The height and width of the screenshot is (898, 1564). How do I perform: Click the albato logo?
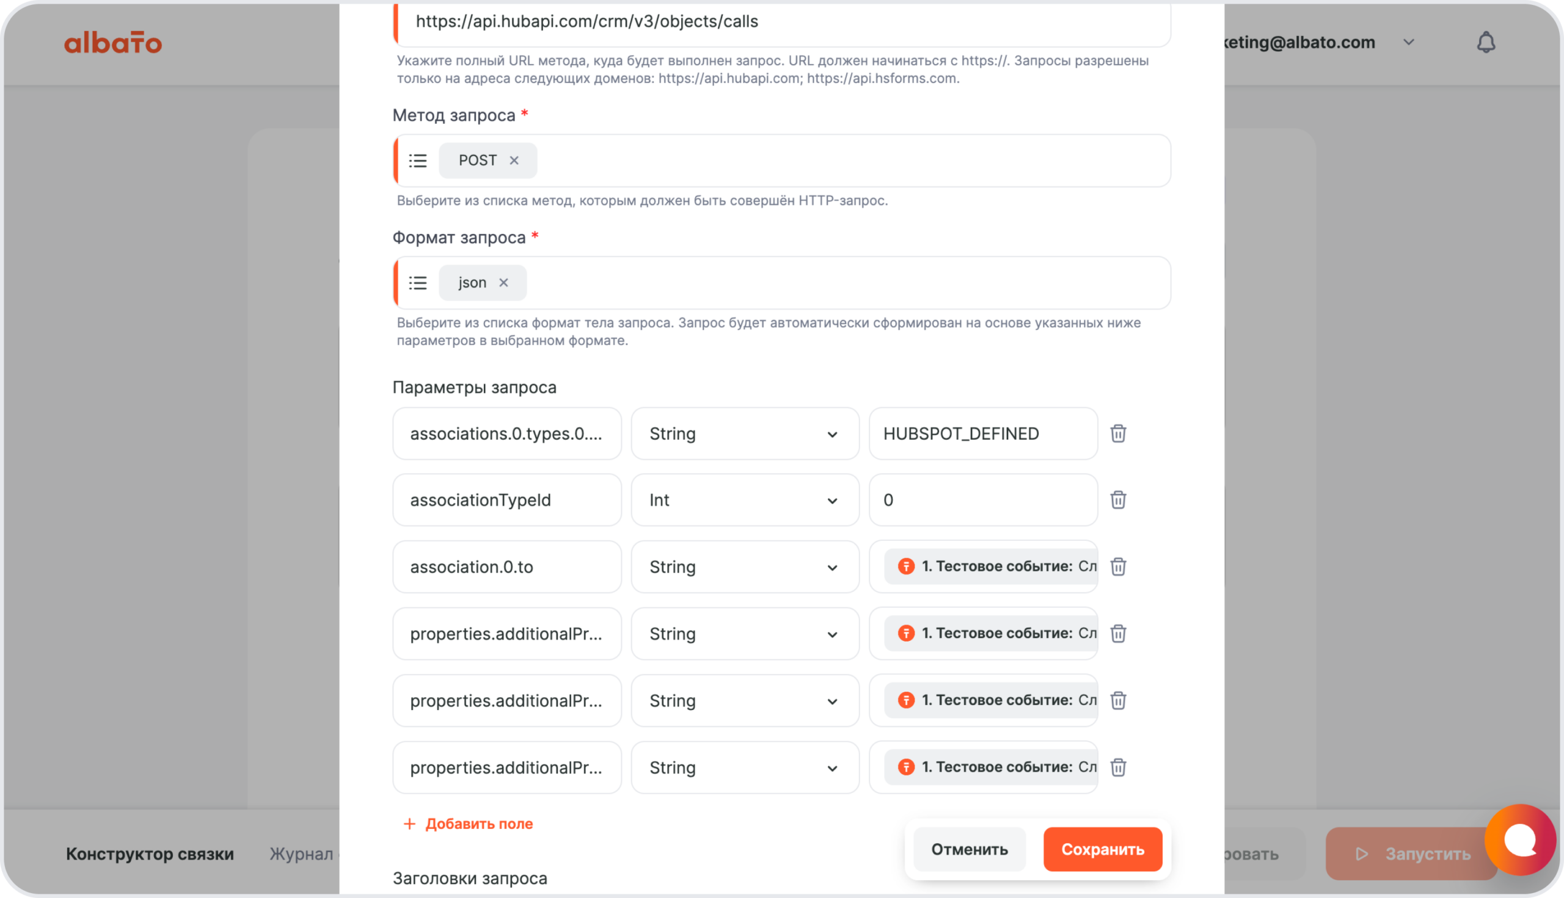pos(113,43)
